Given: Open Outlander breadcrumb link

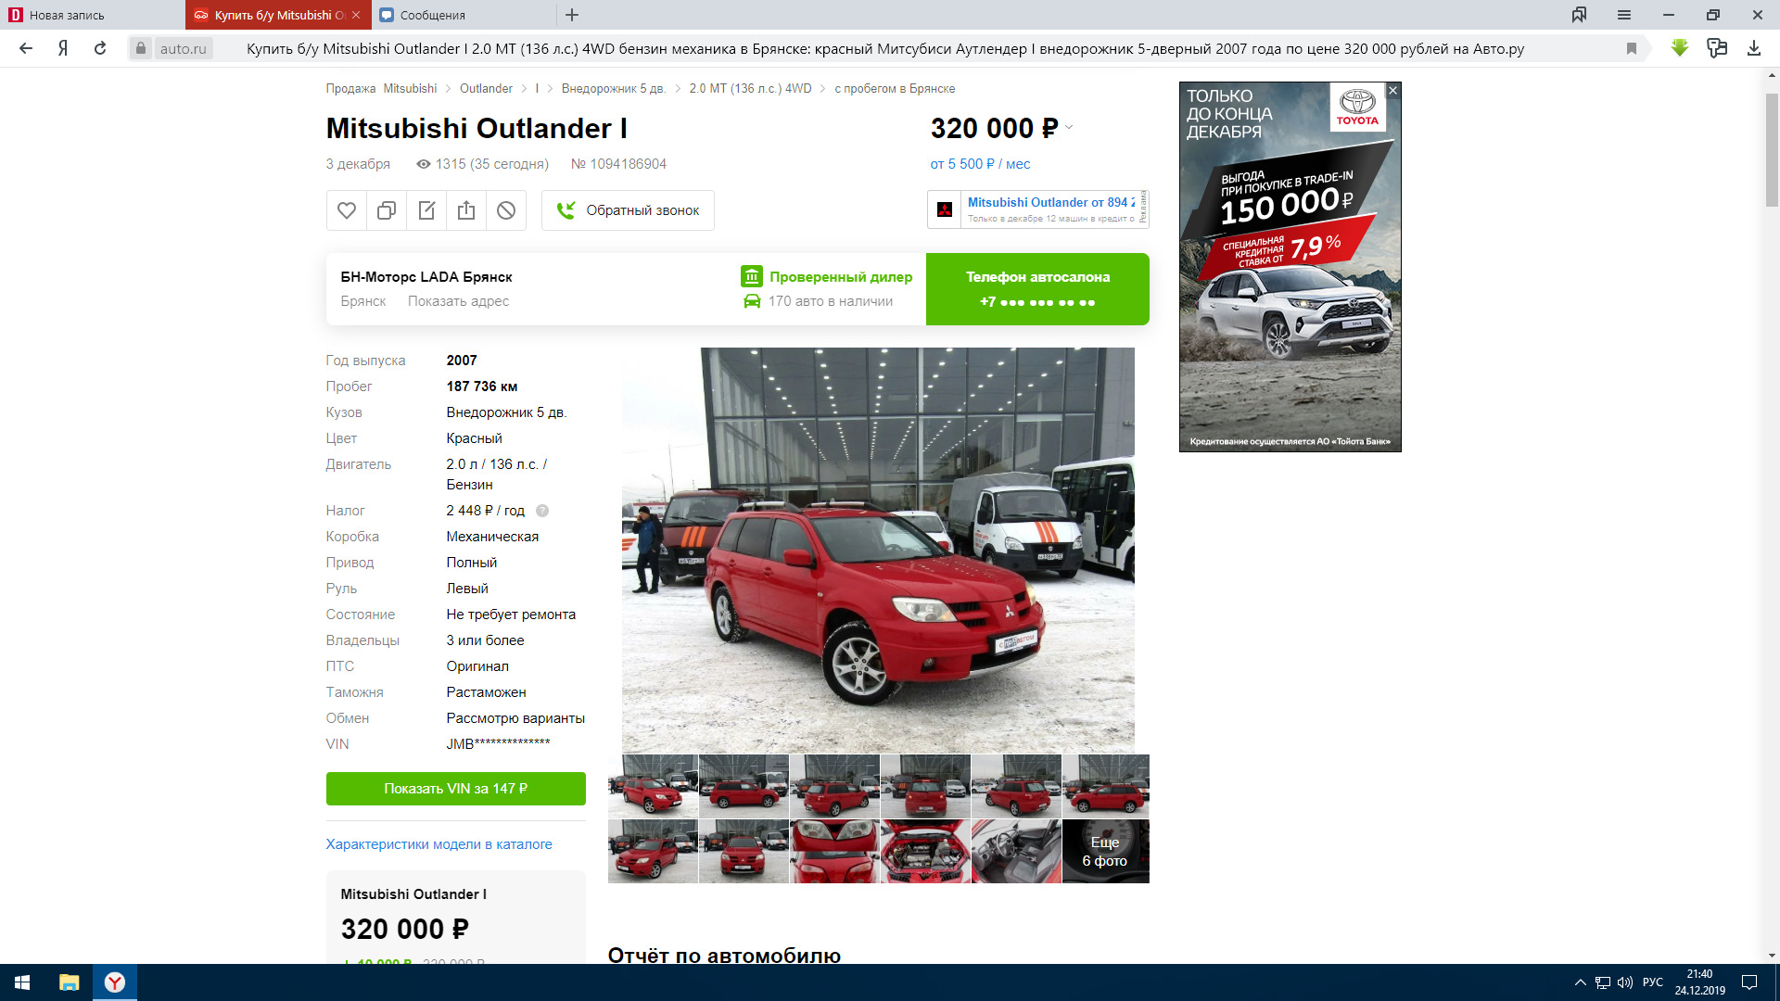Looking at the screenshot, I should (x=486, y=89).
